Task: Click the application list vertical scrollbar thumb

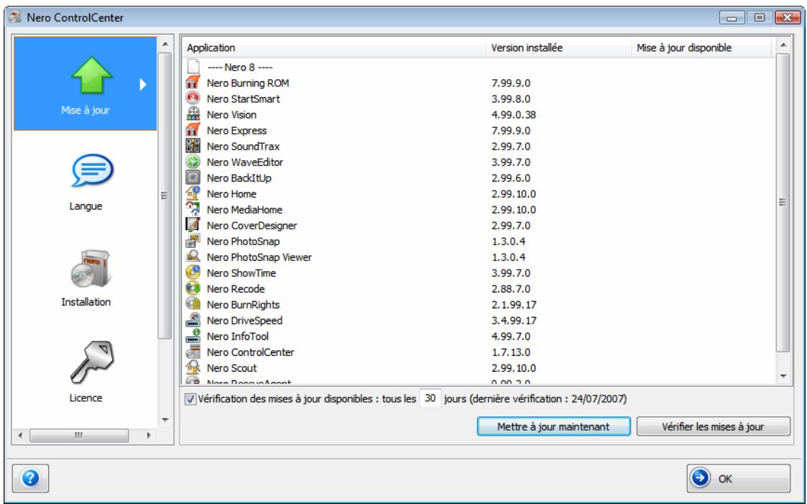Action: [783, 202]
